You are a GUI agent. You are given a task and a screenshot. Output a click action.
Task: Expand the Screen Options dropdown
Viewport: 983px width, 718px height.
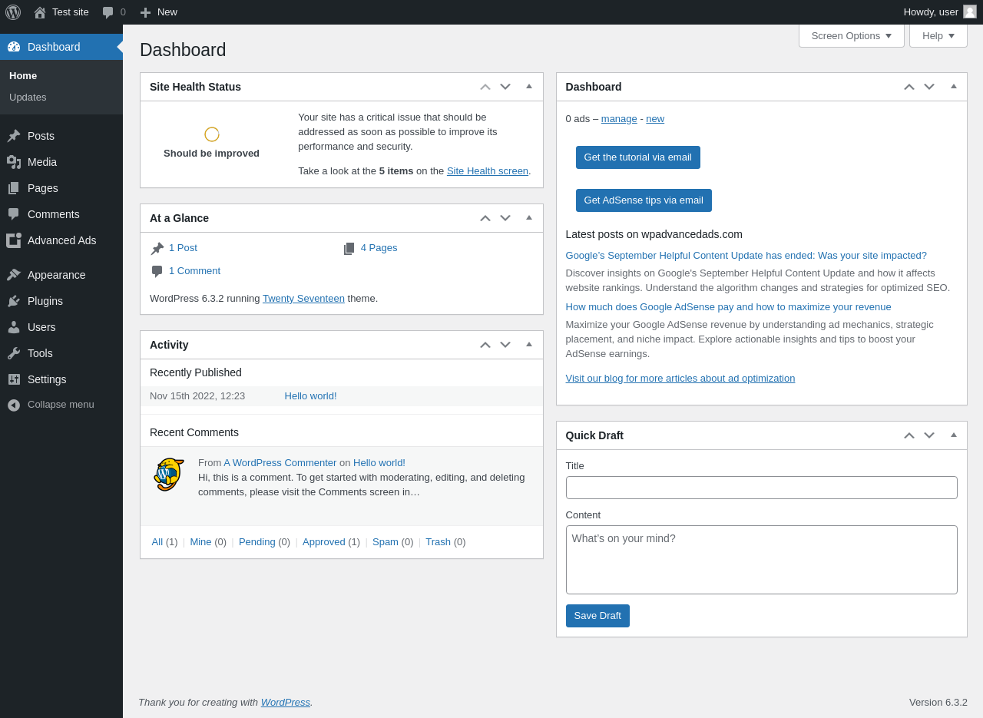[851, 36]
